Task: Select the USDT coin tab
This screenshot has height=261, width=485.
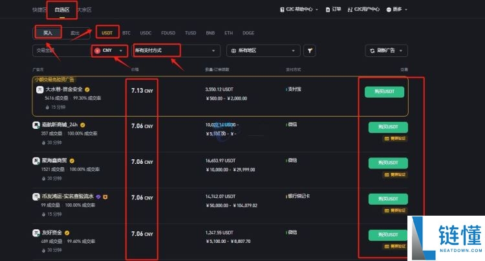Action: click(x=107, y=33)
